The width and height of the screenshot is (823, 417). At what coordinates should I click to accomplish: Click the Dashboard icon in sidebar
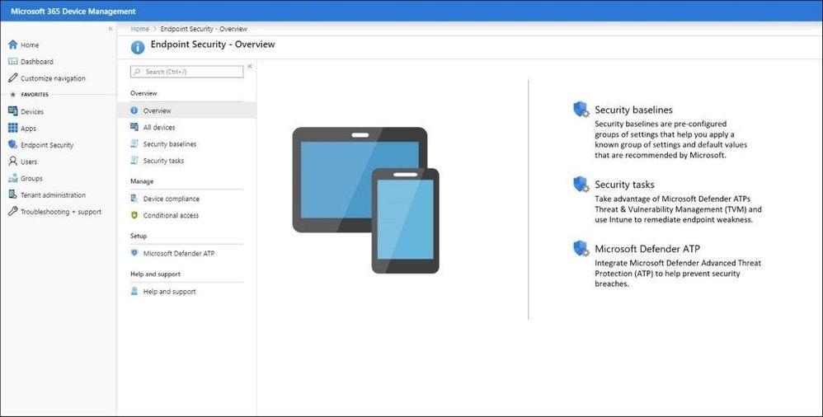tap(13, 61)
